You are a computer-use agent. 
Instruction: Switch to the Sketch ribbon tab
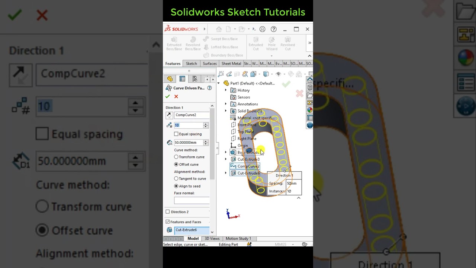pos(192,64)
